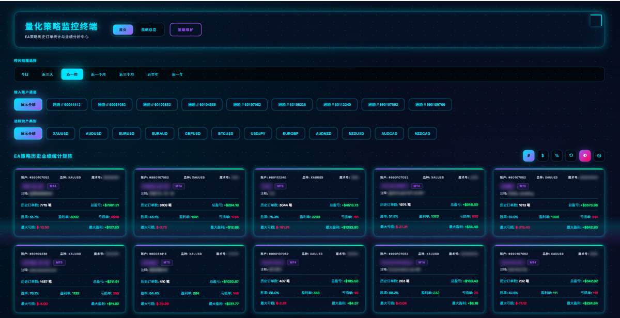
Task: Filter assets by AUDNZD
Action: [x=324, y=133]
